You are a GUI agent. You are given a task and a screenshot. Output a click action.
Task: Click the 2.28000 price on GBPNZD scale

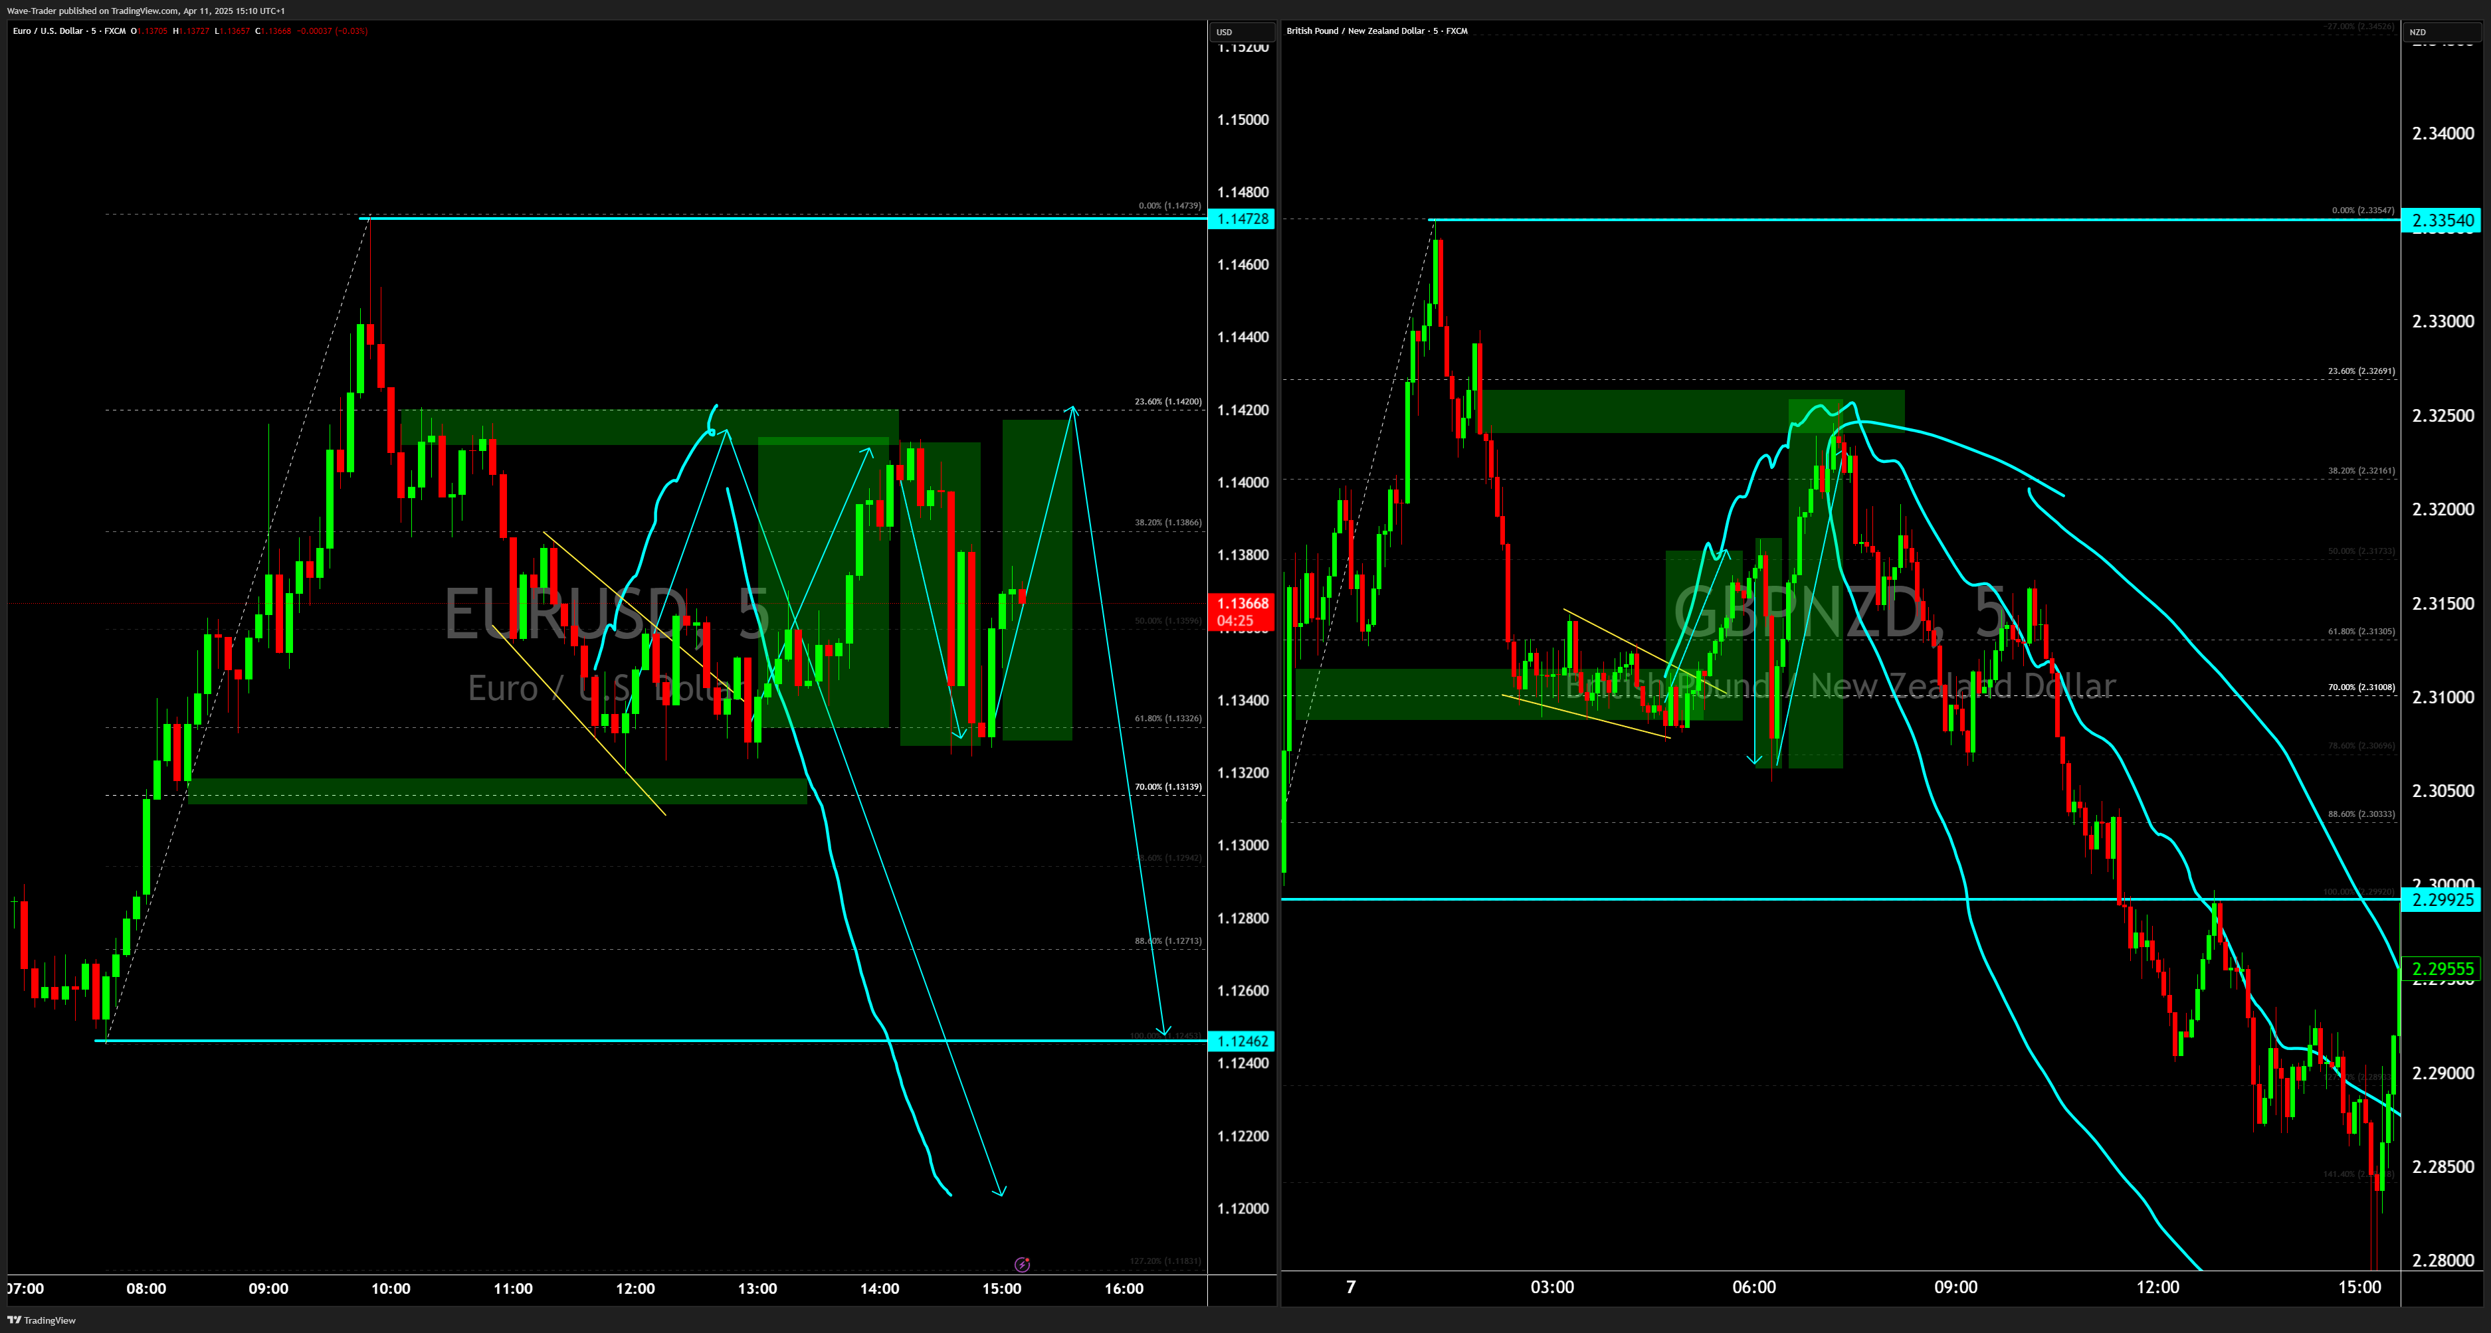2442,1261
